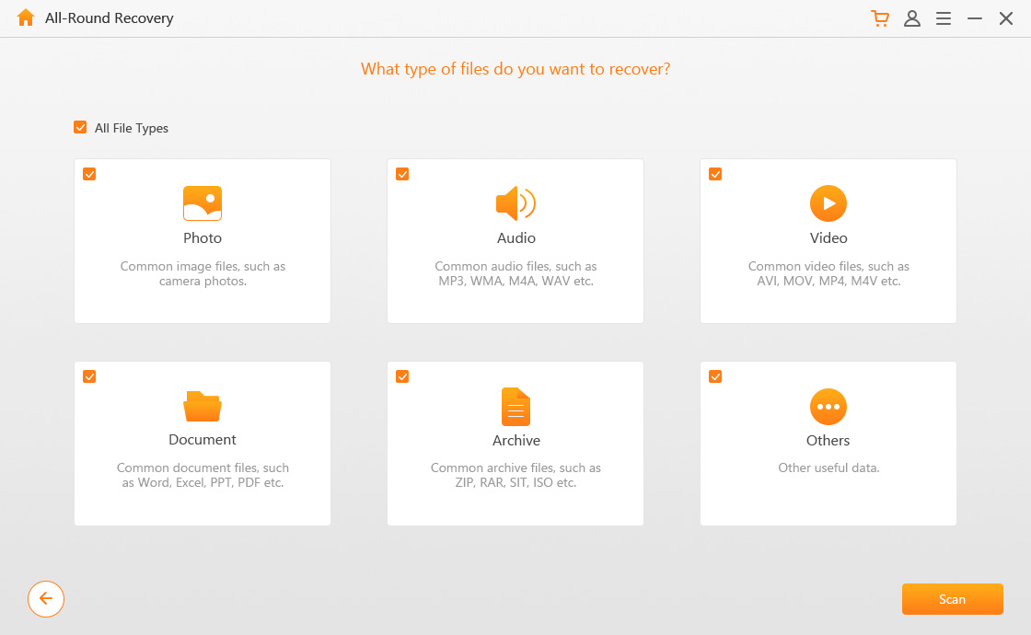1031x635 pixels.
Task: Click the Archive file icon
Action: (x=515, y=405)
